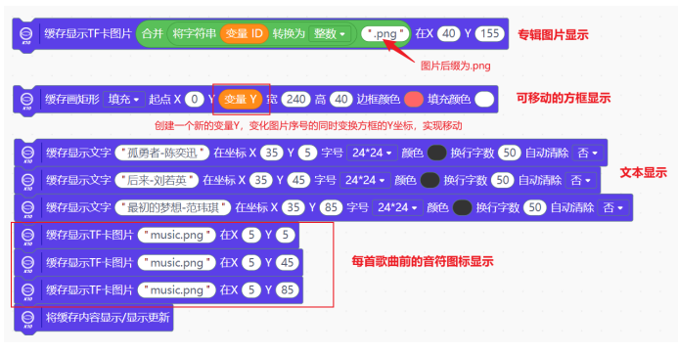Open 自动清除 否 dropdown on 最初的梦想 row
The image size is (678, 353).
coord(613,207)
